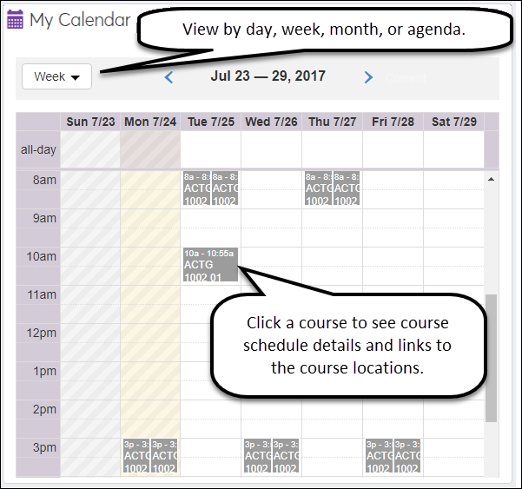Screen dimensions: 522x489
Task: Open first Friday 3pm ACTG course
Action: coord(379,456)
